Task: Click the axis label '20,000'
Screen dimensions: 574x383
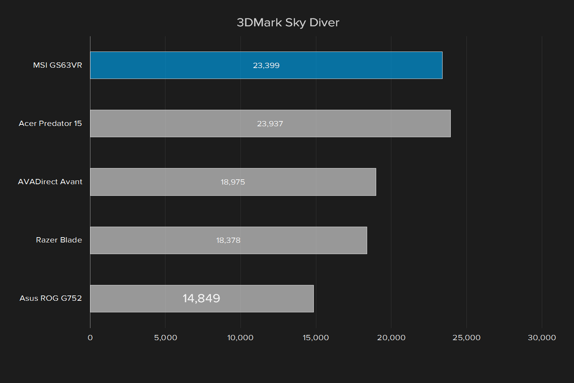Action: point(391,337)
